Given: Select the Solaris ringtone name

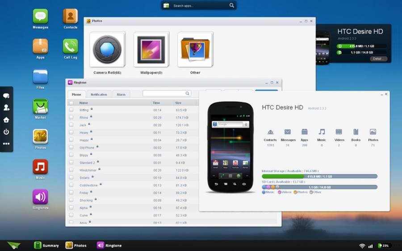Looking at the screenshot, I should click(x=84, y=177).
